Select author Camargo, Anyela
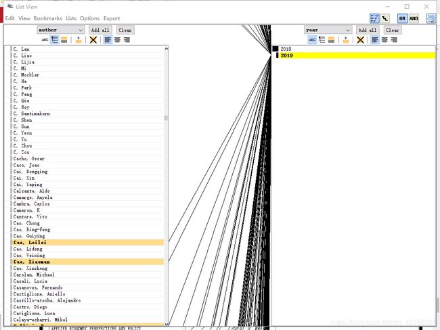Viewport: 440px width, 330px height. pos(88,197)
